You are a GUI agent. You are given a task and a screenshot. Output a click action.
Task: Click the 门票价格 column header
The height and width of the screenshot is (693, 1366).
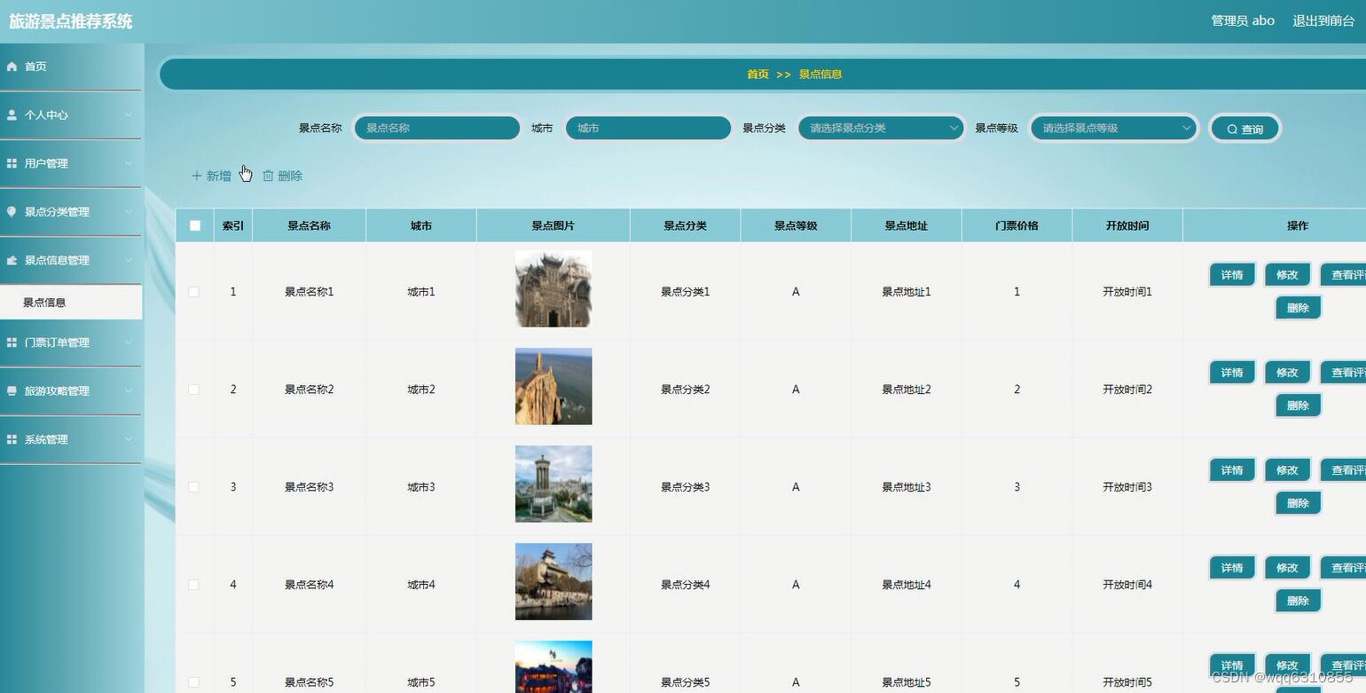coord(1017,225)
